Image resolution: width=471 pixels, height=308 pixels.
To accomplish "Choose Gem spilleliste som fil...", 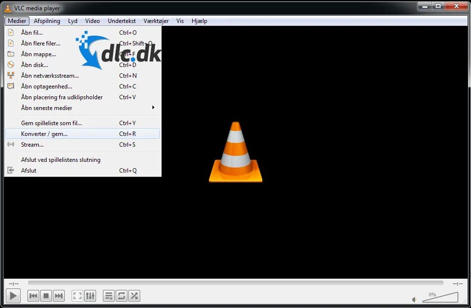I will coord(83,123).
